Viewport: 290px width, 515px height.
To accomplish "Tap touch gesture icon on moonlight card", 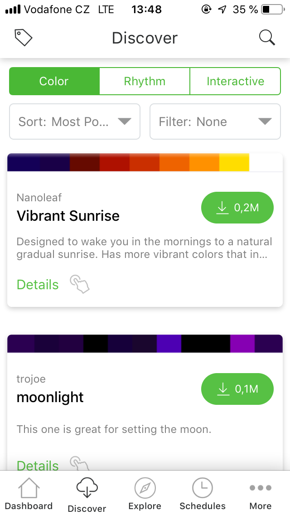I will 79,463.
